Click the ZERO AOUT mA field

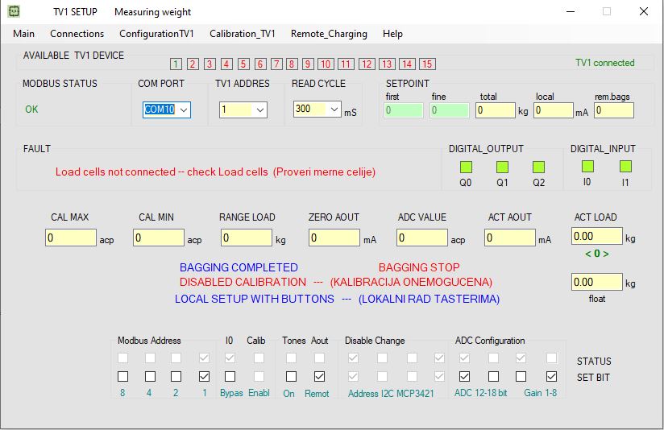pos(334,238)
